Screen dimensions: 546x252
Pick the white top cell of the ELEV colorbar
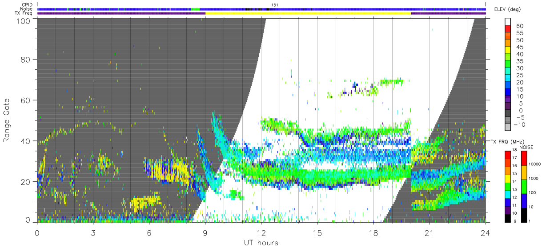pyautogui.click(x=508, y=21)
